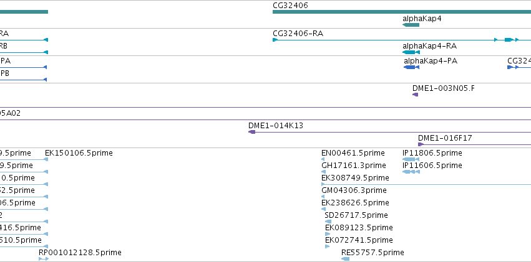Select the GH17161.3prime EST glyph

[323, 172]
